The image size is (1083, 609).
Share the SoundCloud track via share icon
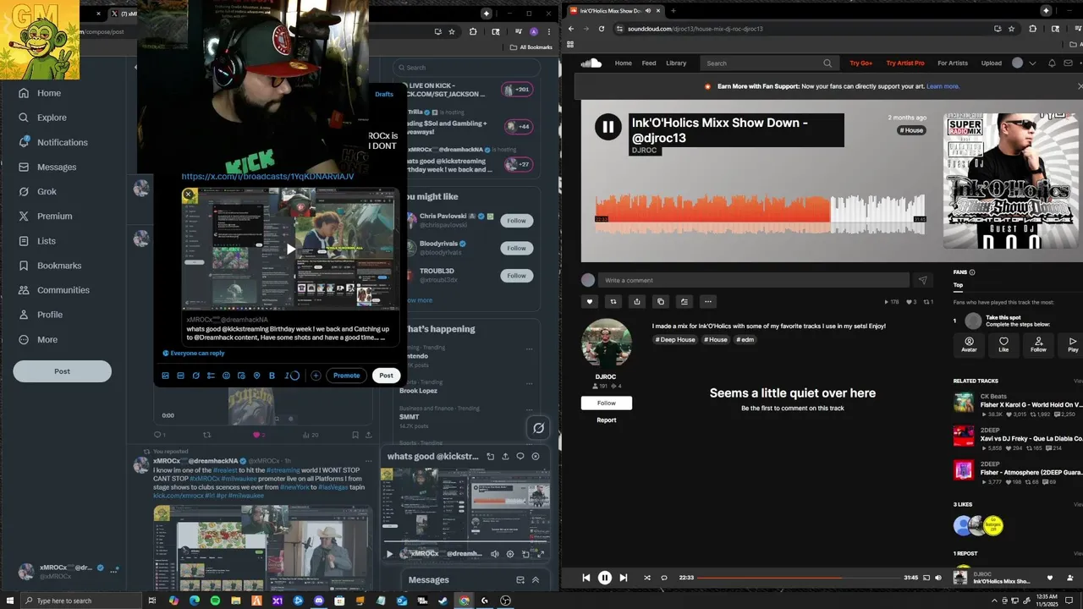[x=637, y=301]
